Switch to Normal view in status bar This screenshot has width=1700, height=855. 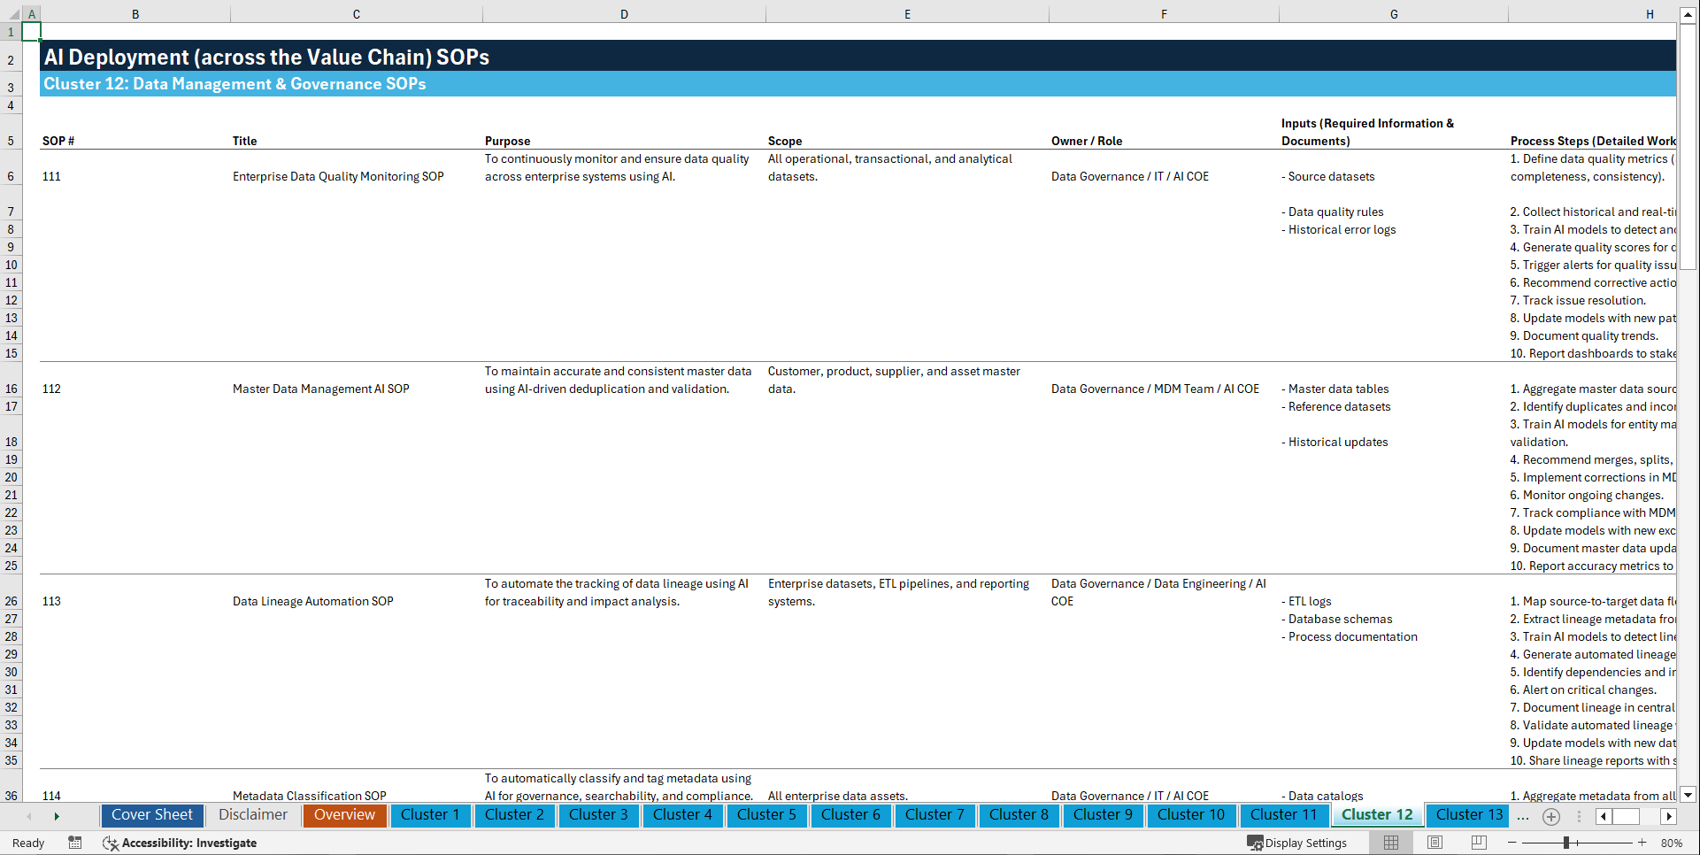(1389, 843)
